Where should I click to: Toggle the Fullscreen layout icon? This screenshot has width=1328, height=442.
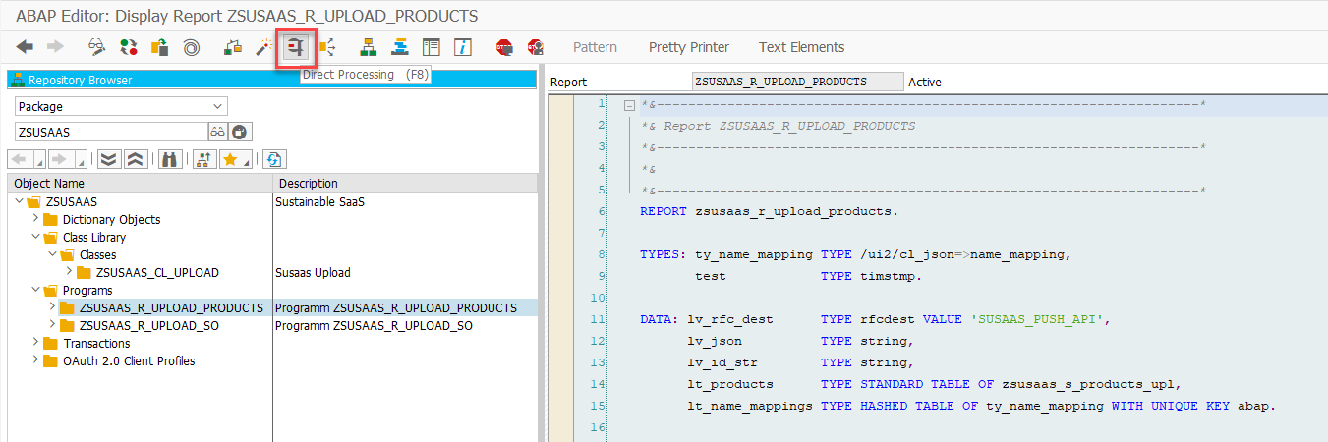[431, 47]
